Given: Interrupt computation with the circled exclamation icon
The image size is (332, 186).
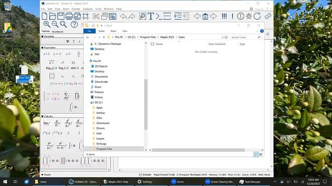Looking at the screenshot, I should [x=241, y=16].
